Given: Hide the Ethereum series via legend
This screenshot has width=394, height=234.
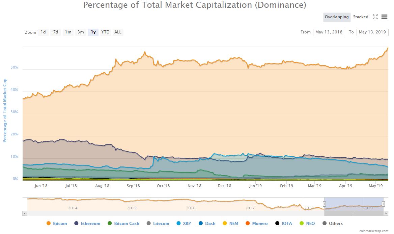Looking at the screenshot, I should pyautogui.click(x=87, y=224).
